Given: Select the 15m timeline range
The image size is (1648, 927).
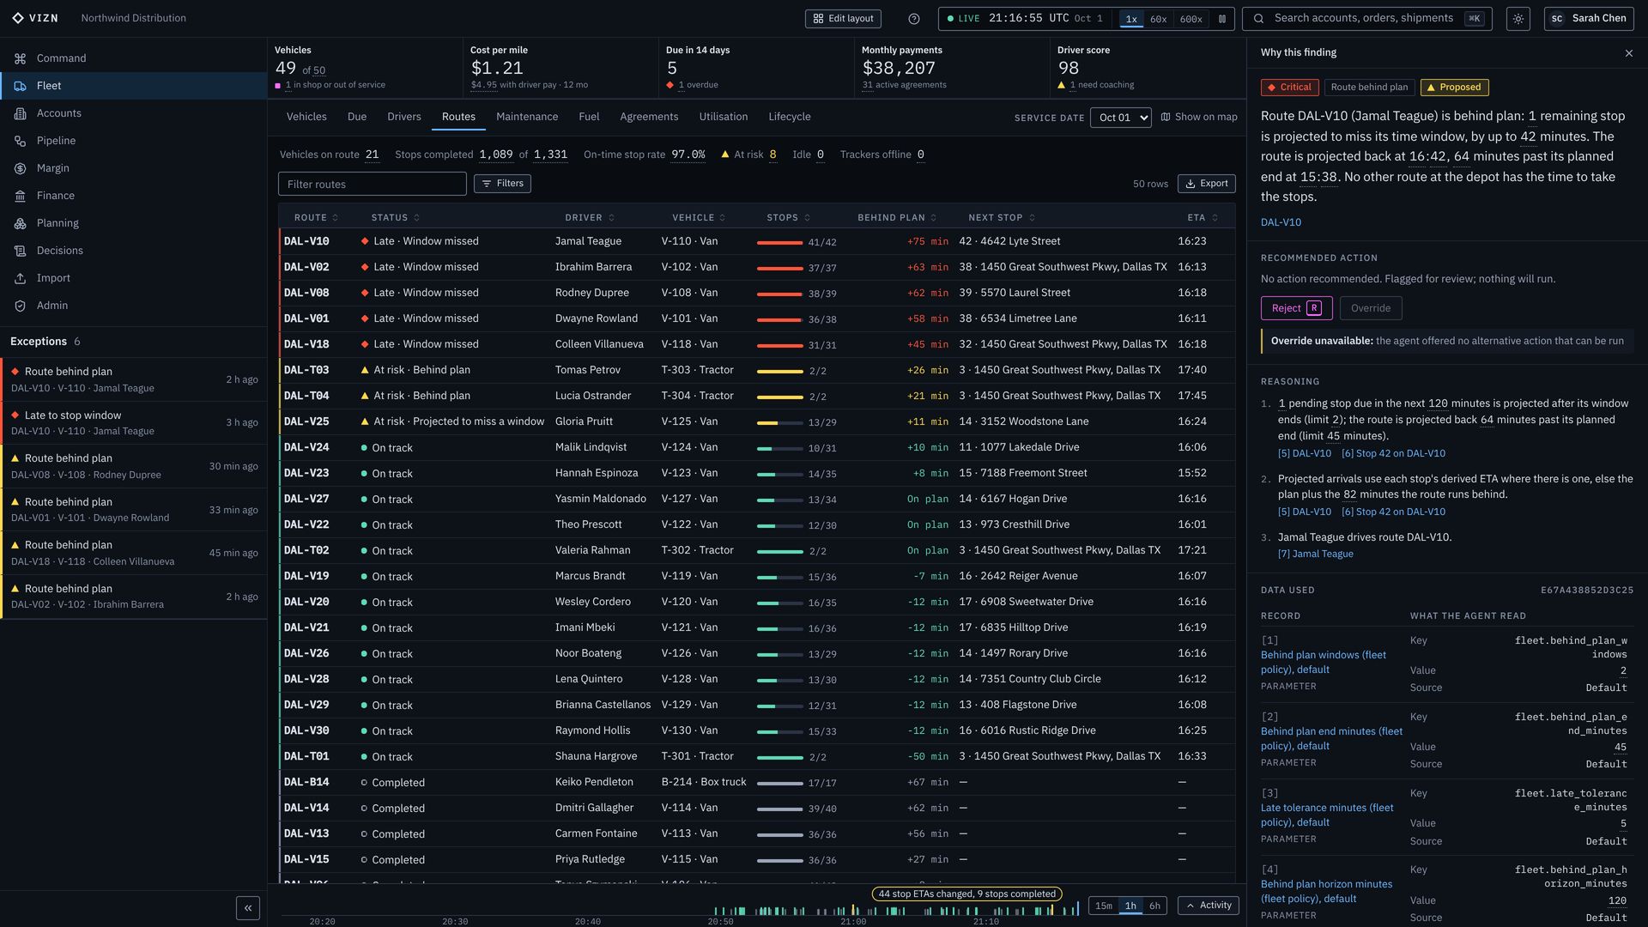Looking at the screenshot, I should (x=1104, y=906).
